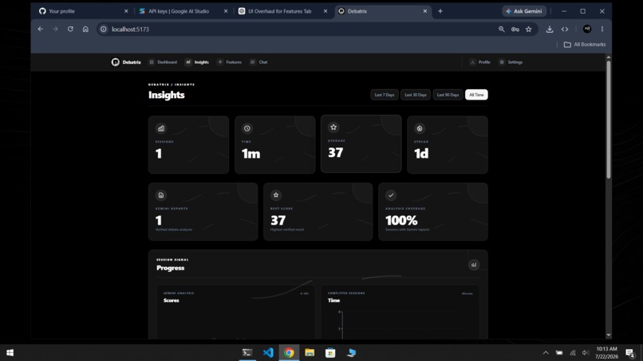Screen dimensions: 643x361
Task: Open the Windows Start menu
Action: point(10,353)
